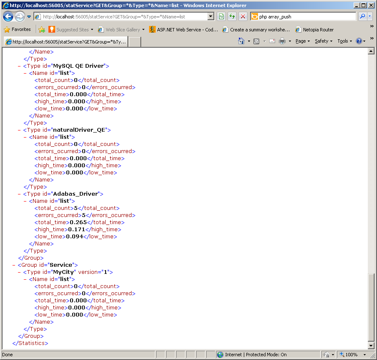Click the Done status text
The height and width of the screenshot is (360, 377).
8,355
